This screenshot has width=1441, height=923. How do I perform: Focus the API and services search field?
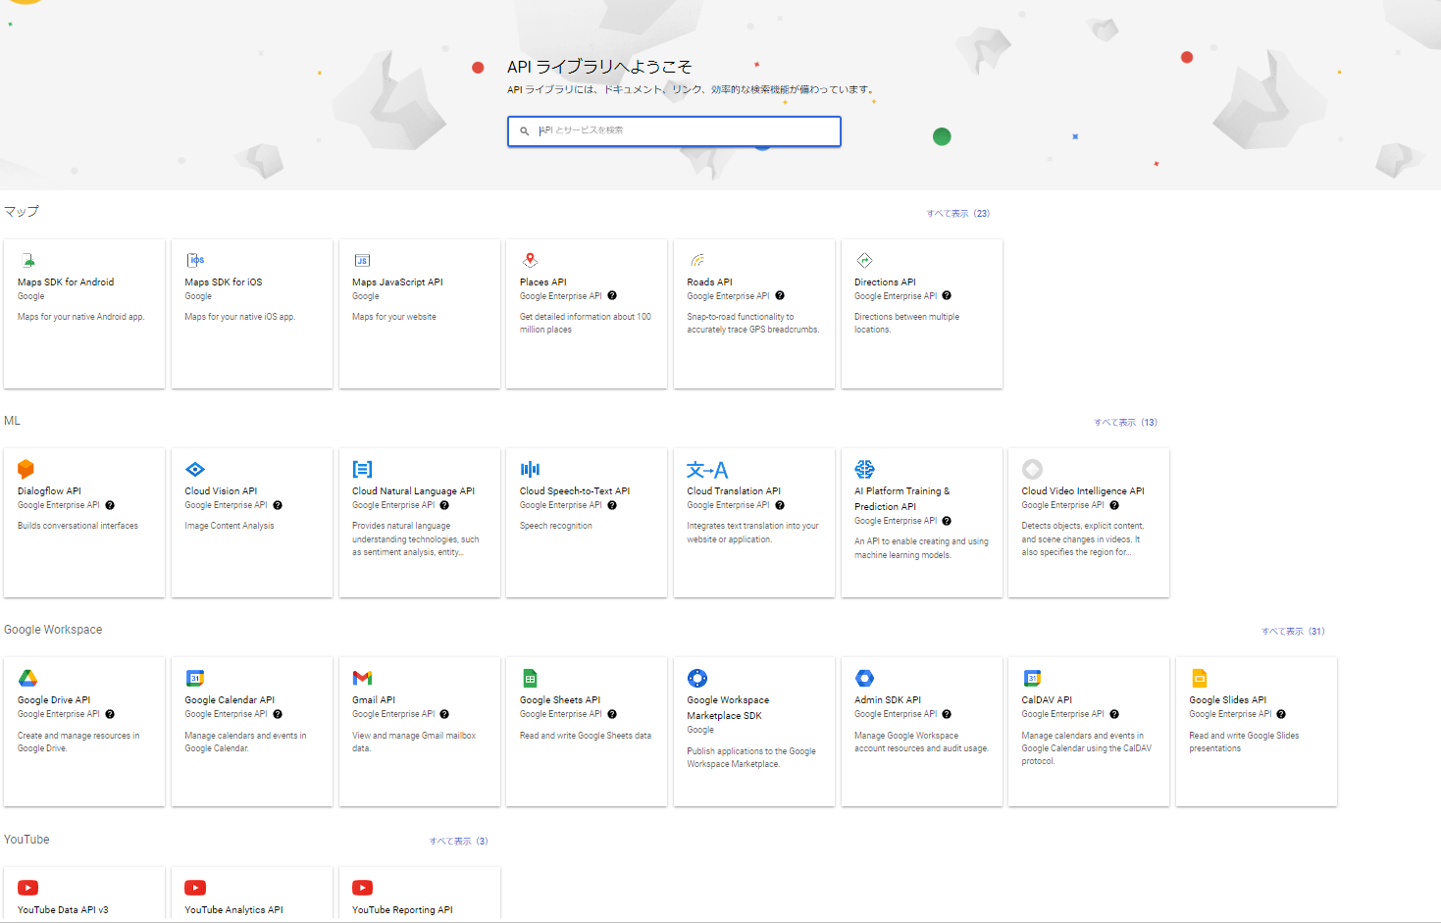point(674,131)
